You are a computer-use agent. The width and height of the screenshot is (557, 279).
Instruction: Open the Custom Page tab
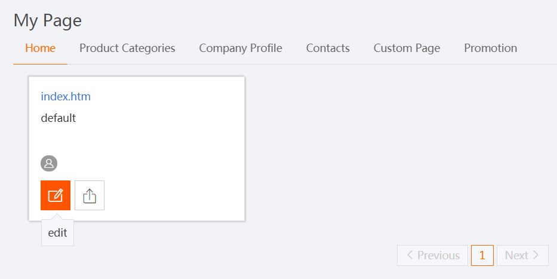(x=407, y=48)
